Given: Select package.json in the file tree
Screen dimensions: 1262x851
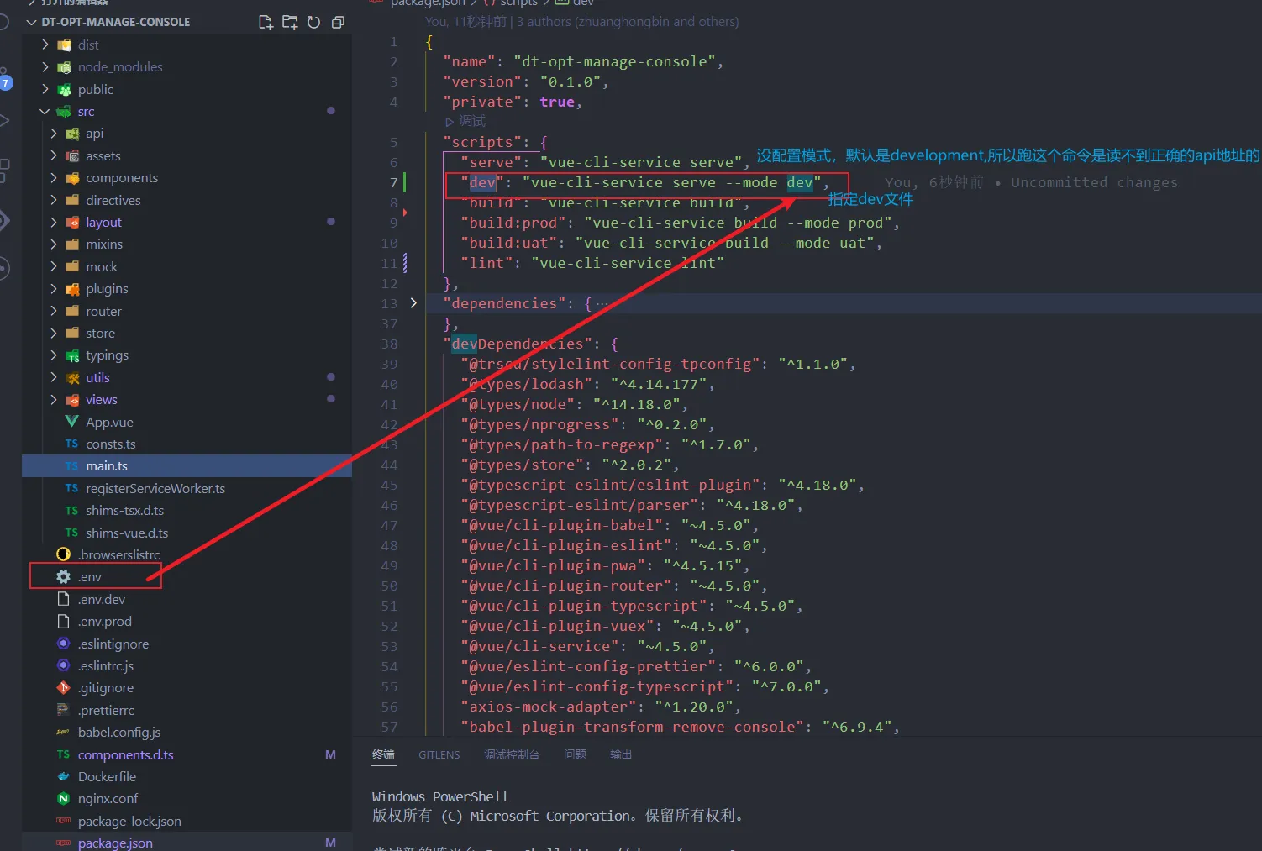Looking at the screenshot, I should coord(115,843).
